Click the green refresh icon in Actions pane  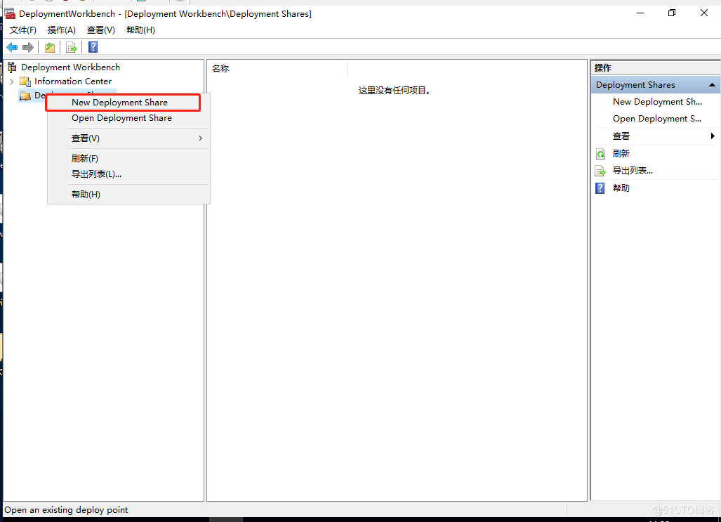pyautogui.click(x=600, y=154)
